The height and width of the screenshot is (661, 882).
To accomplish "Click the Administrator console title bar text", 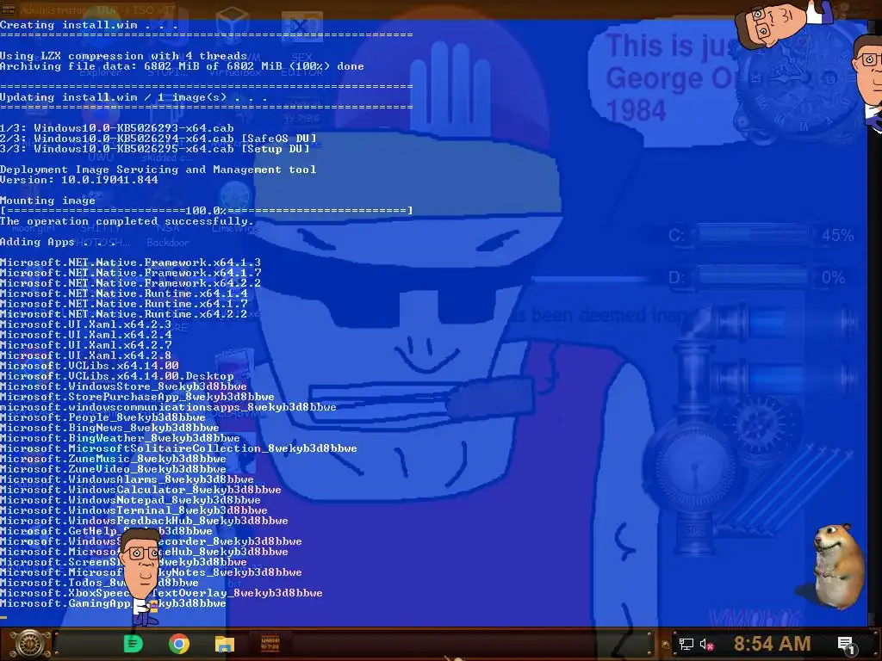I will 96,9.
